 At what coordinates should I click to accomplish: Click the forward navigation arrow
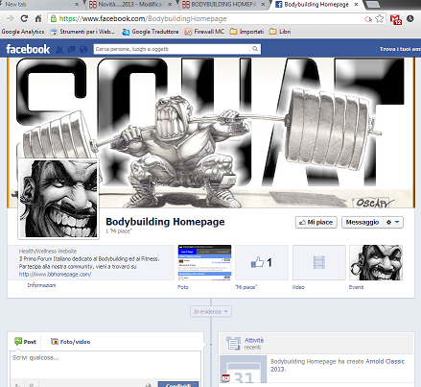[x=11, y=18]
